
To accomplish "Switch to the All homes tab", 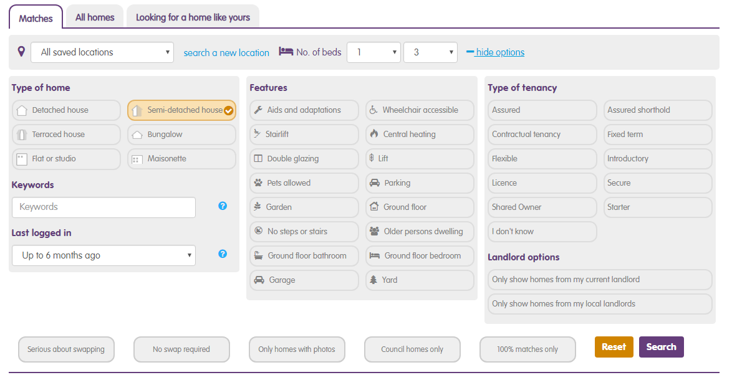I will (x=95, y=17).
